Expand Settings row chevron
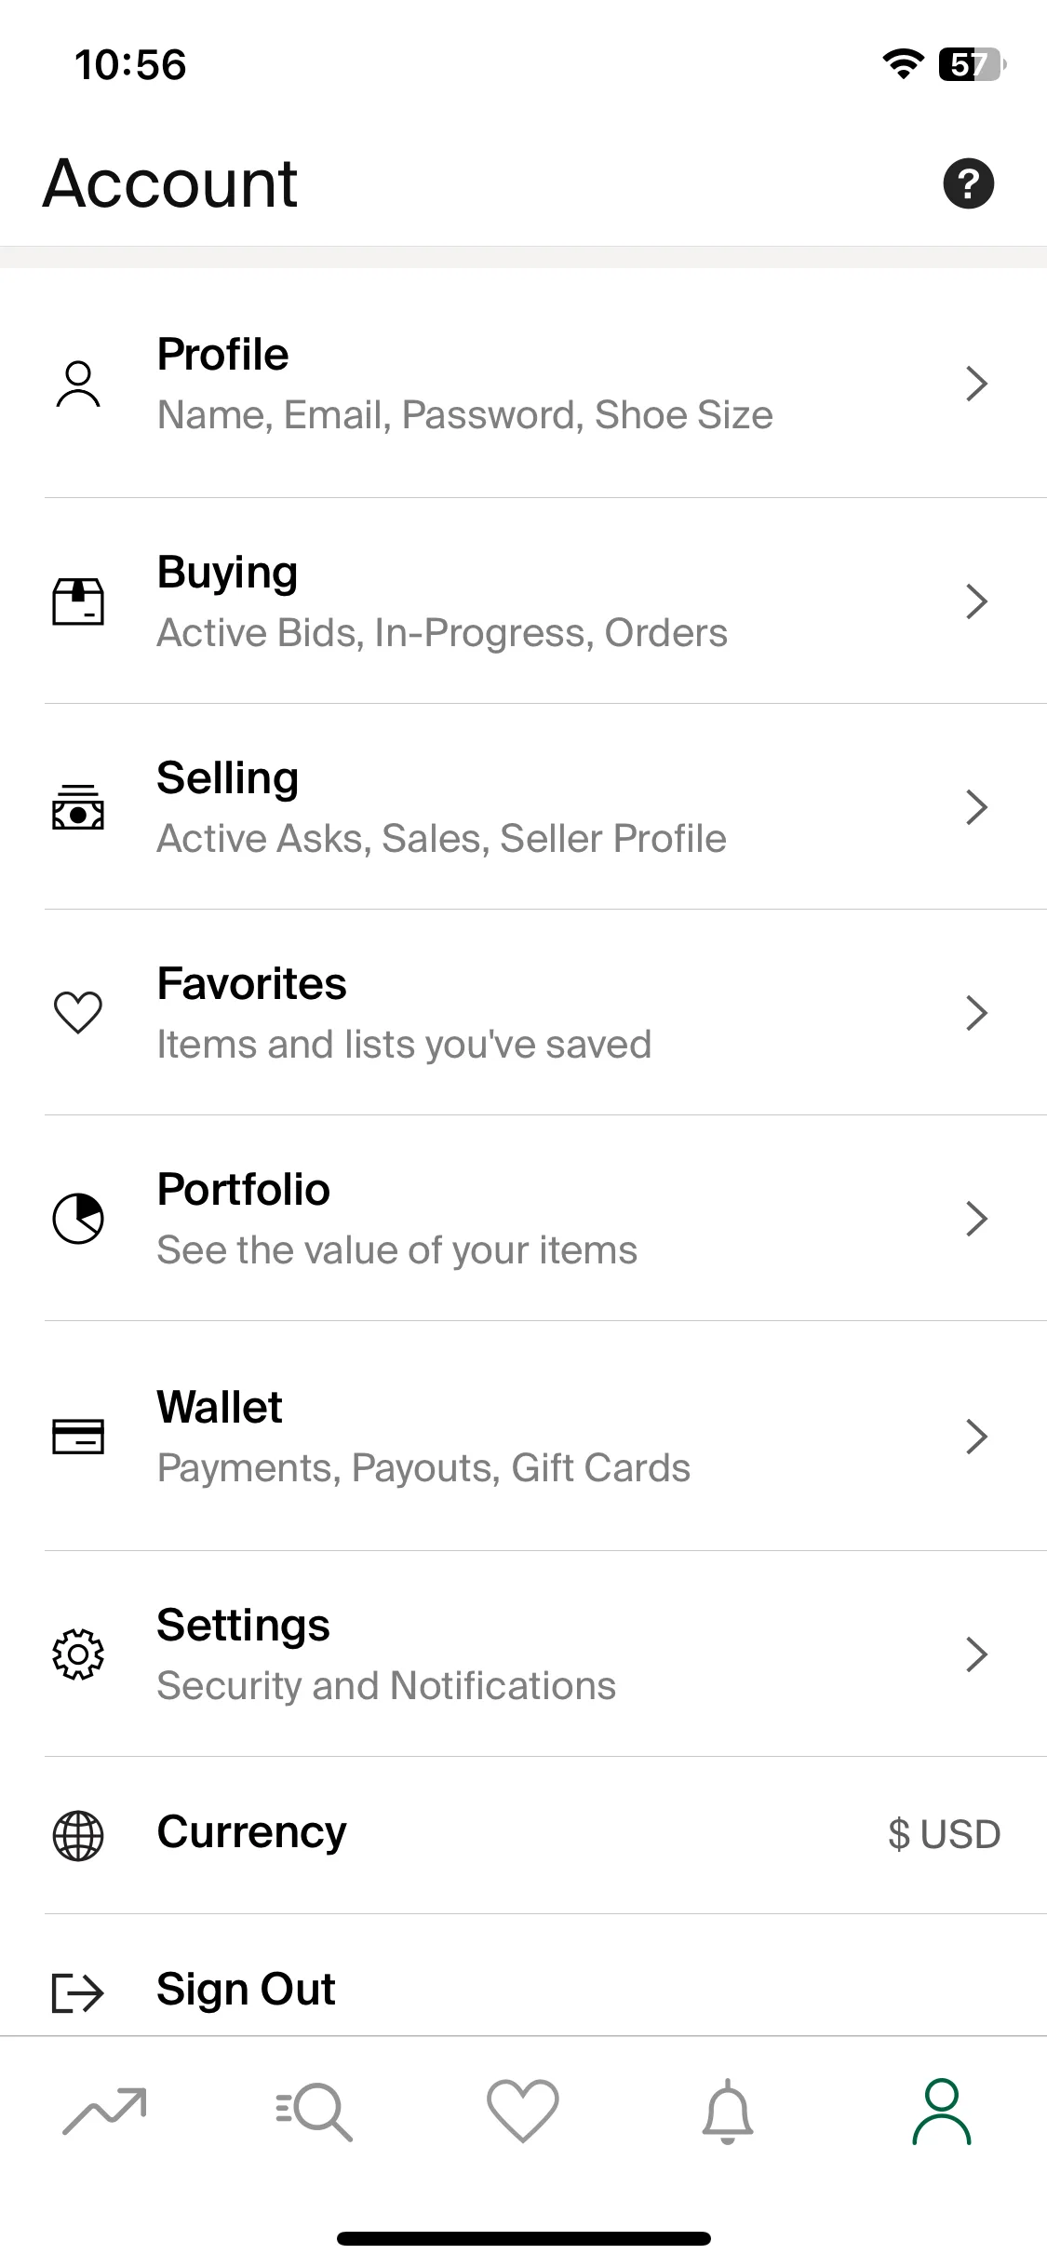1047x2268 pixels. pos(976,1654)
